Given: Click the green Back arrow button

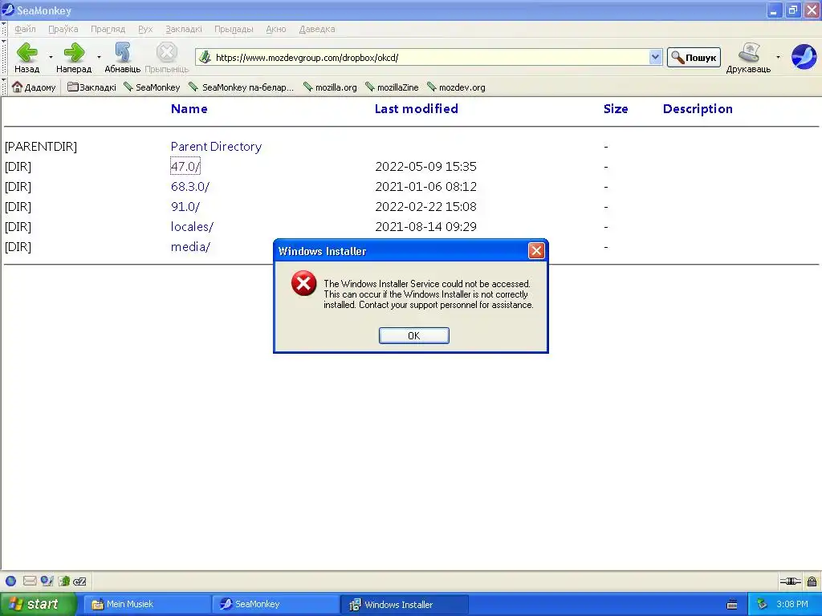Looking at the screenshot, I should tap(26, 57).
